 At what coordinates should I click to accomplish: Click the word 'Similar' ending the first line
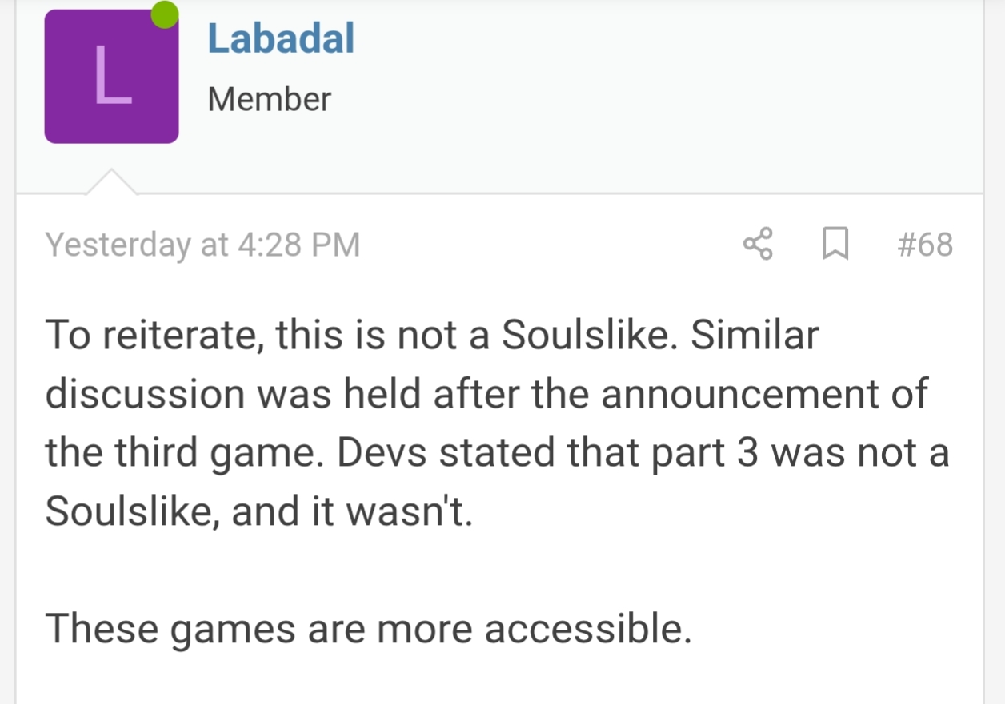click(755, 335)
